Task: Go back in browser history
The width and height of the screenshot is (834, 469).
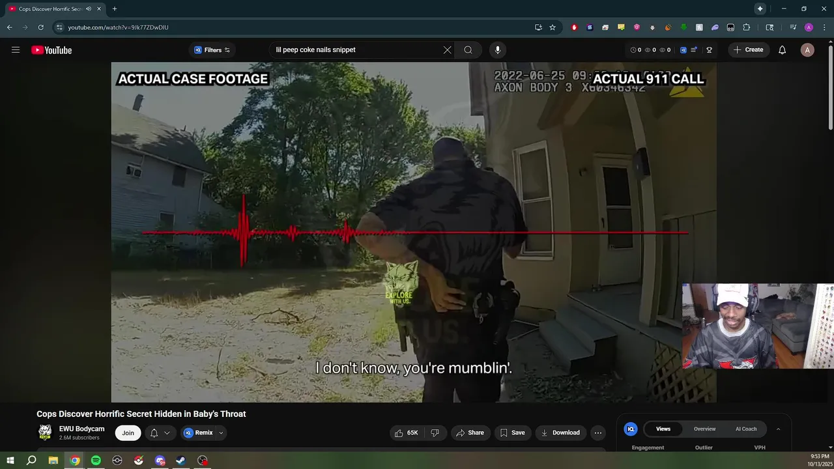Action: [9, 27]
